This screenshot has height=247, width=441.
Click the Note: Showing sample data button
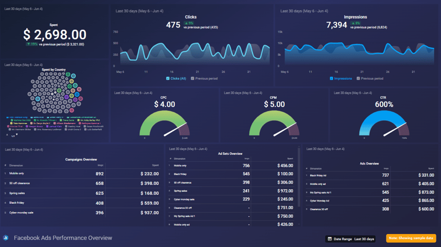pyautogui.click(x=411, y=239)
